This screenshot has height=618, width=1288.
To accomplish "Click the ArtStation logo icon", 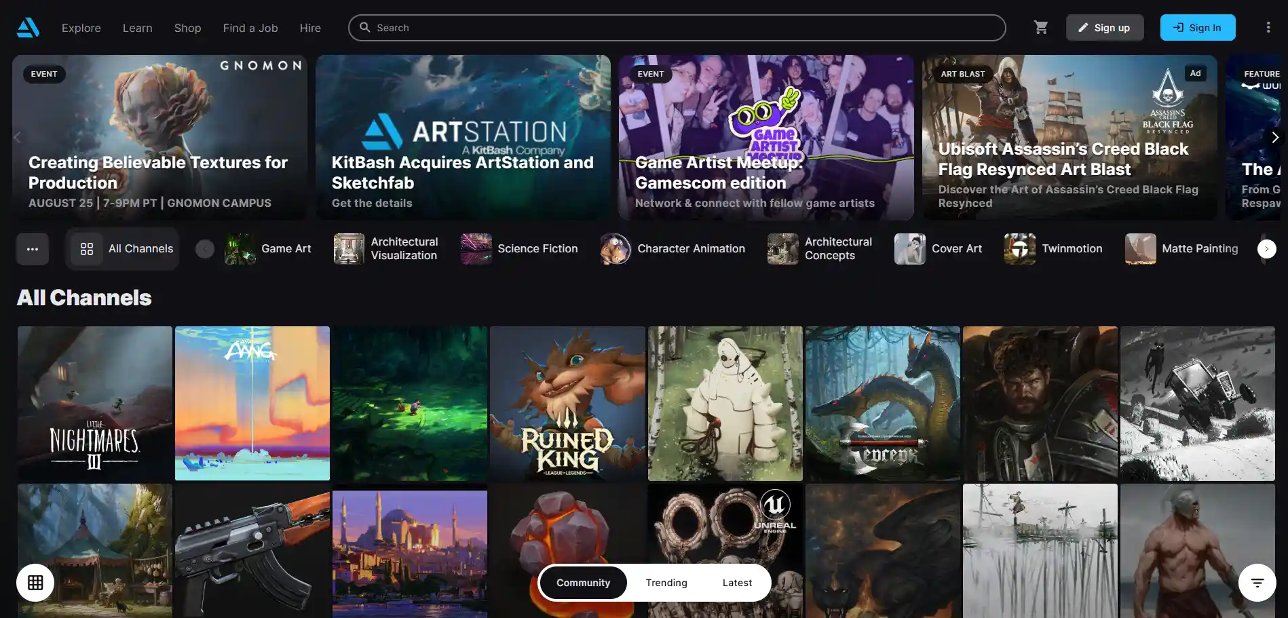I will [28, 28].
